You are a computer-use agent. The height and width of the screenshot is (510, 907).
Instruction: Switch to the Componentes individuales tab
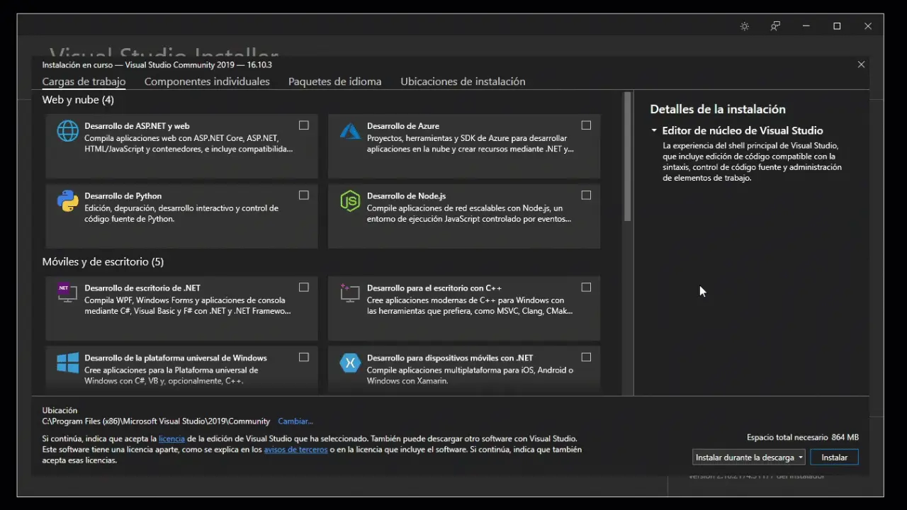pos(207,81)
